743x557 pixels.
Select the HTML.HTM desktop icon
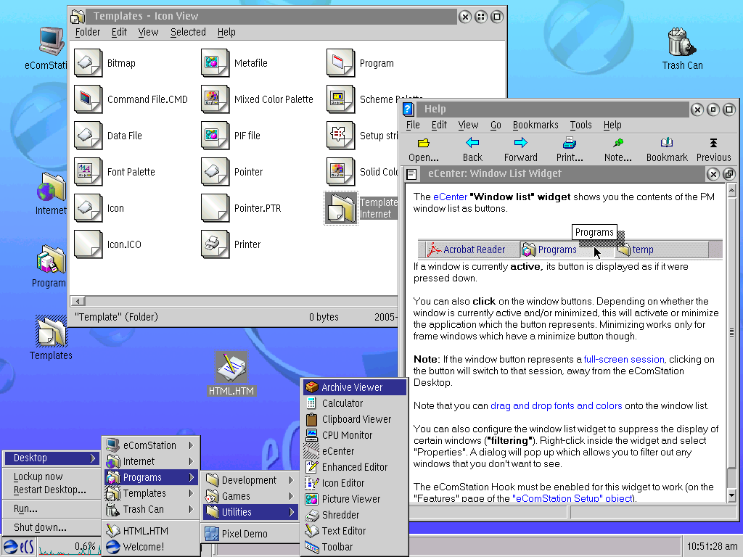(231, 367)
